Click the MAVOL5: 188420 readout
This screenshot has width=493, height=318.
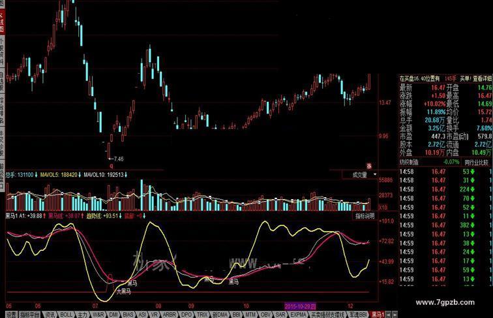59,175
